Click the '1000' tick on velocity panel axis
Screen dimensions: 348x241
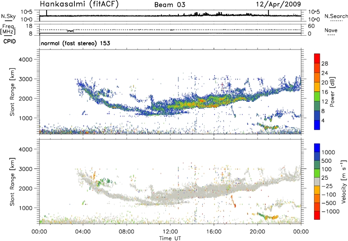26,208
